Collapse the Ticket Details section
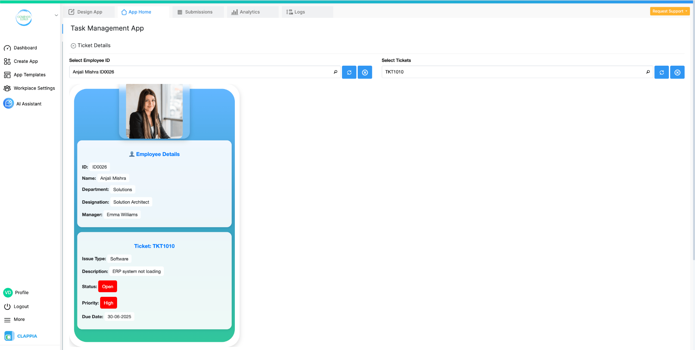The width and height of the screenshot is (695, 350). point(73,46)
